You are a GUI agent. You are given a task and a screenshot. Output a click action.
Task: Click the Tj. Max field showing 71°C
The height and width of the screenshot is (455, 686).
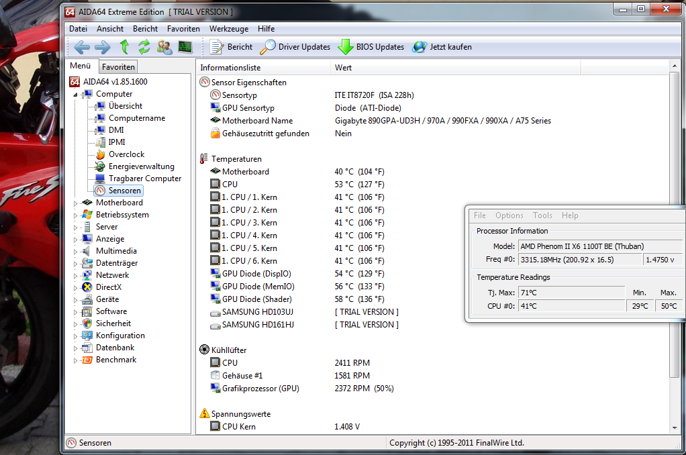click(571, 293)
